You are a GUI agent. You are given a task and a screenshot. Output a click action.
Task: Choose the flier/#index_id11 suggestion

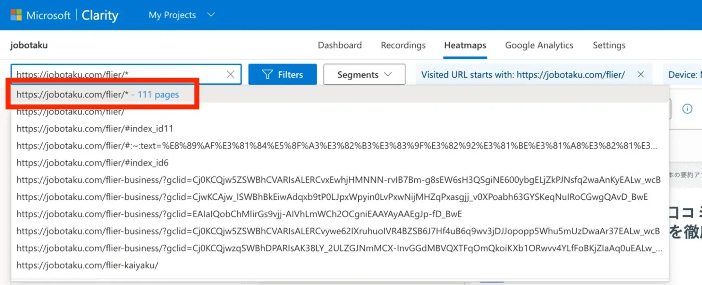[x=340, y=129]
